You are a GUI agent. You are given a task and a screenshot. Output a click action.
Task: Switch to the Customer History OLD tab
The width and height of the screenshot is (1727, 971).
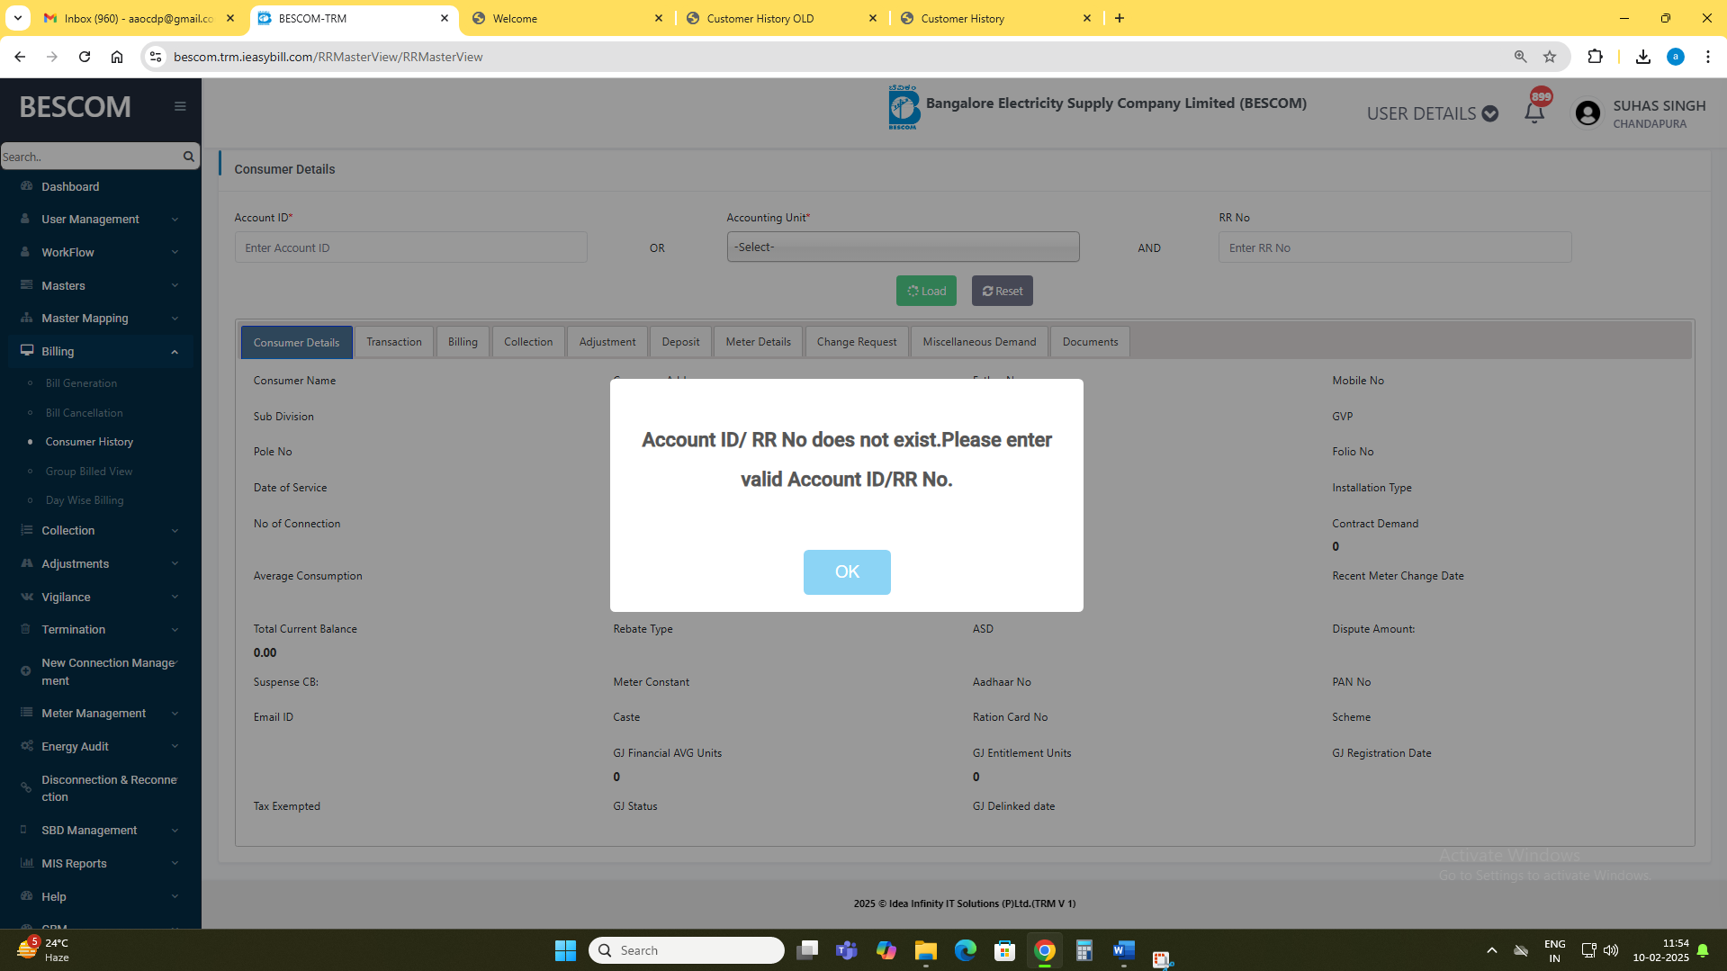(780, 18)
